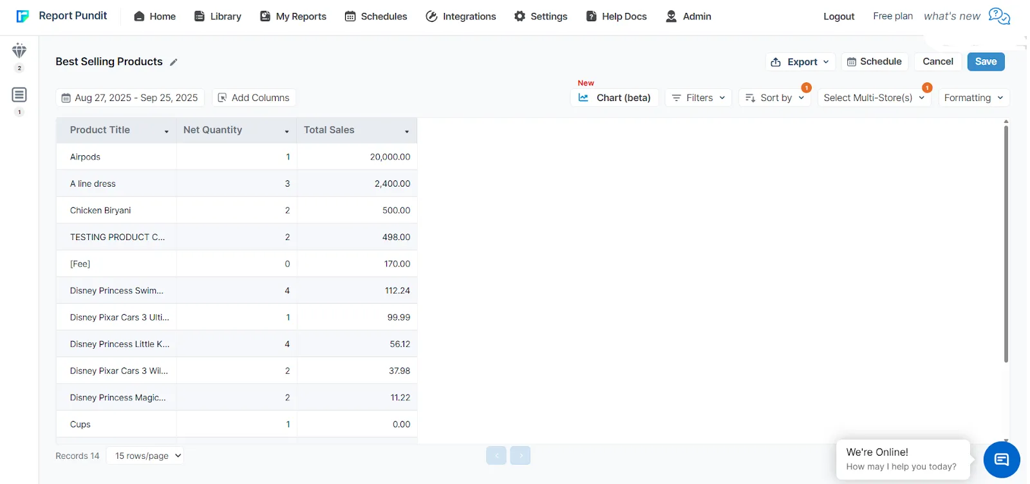Open the Schedules menu
1030x484 pixels.
pyautogui.click(x=376, y=16)
